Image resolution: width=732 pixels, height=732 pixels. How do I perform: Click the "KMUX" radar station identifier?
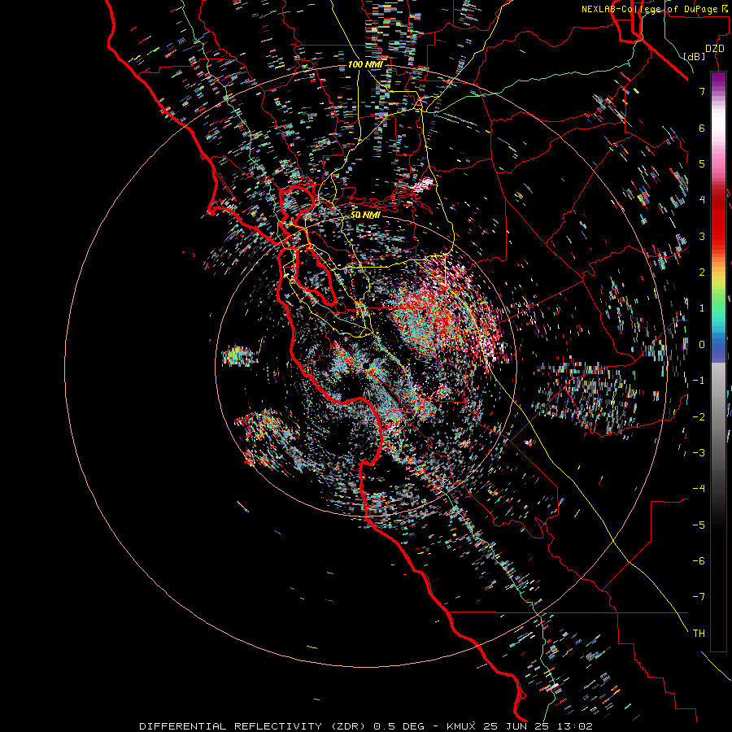click(x=461, y=726)
